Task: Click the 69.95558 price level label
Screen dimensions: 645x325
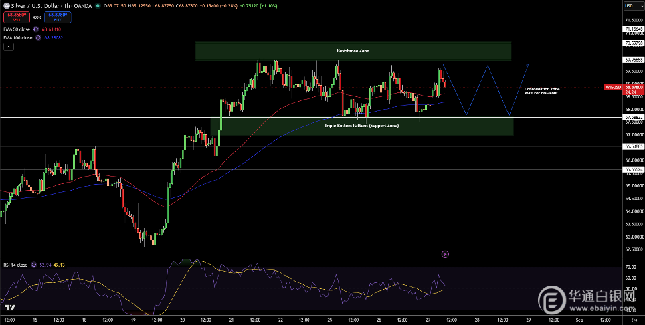Action: [x=634, y=60]
